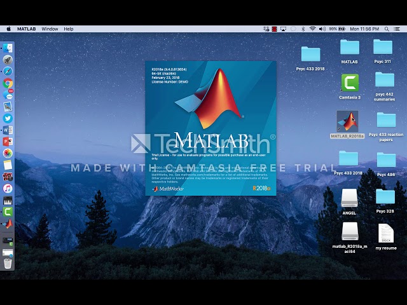Open the Bluetooth status menu
Viewport: 407px width, 305px height.
tap(303, 29)
